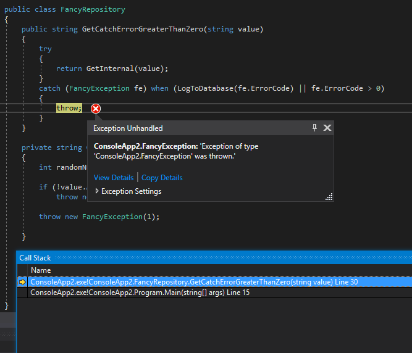412x353 pixels.
Task: Click the Copy Details link
Action: coord(162,178)
